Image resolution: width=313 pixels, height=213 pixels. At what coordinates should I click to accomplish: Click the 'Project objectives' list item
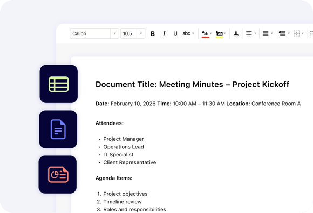125,194
